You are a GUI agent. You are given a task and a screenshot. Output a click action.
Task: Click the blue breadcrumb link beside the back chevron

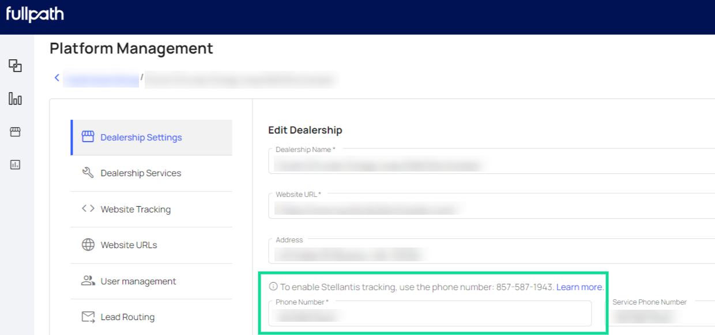(101, 80)
